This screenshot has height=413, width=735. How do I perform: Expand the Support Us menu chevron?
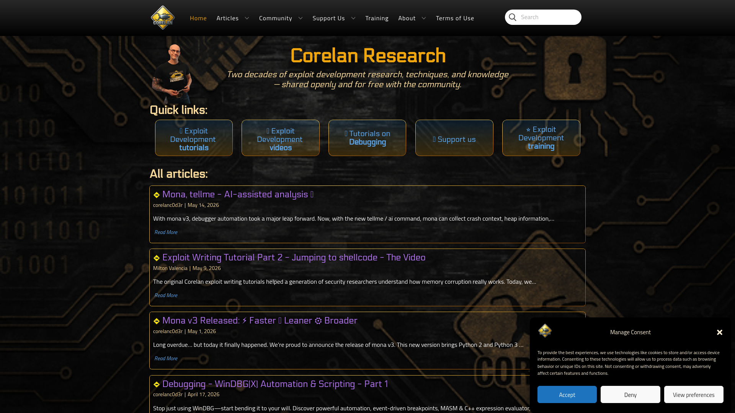pos(353,18)
